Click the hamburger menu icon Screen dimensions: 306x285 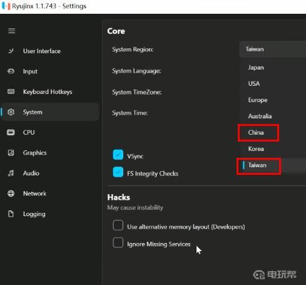pyautogui.click(x=11, y=31)
